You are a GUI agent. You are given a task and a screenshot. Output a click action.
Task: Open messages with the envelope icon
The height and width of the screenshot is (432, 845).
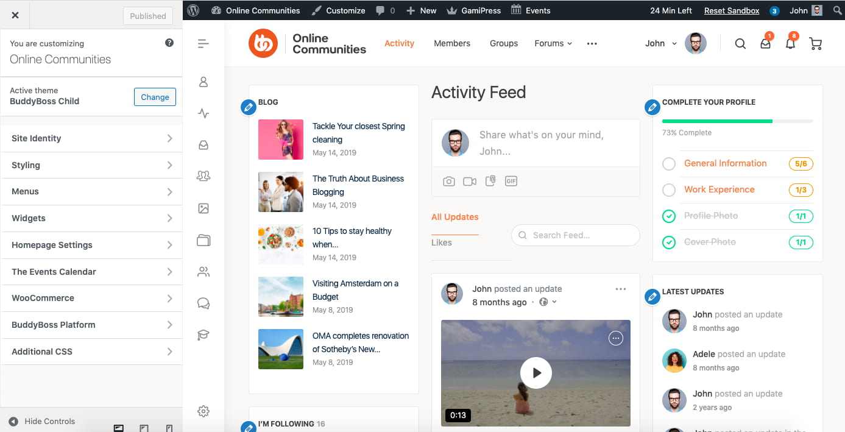pyautogui.click(x=765, y=43)
